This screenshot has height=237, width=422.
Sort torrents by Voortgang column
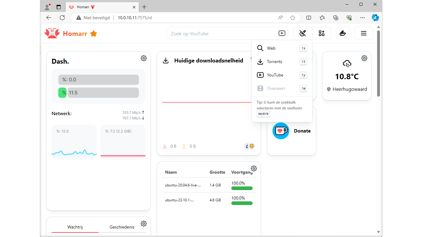click(x=242, y=172)
